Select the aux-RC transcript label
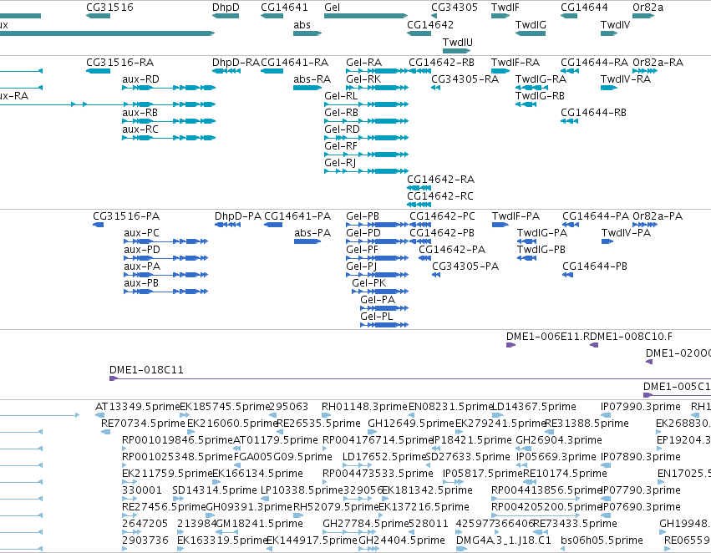Image resolution: width=711 pixels, height=553 pixels. click(140, 129)
